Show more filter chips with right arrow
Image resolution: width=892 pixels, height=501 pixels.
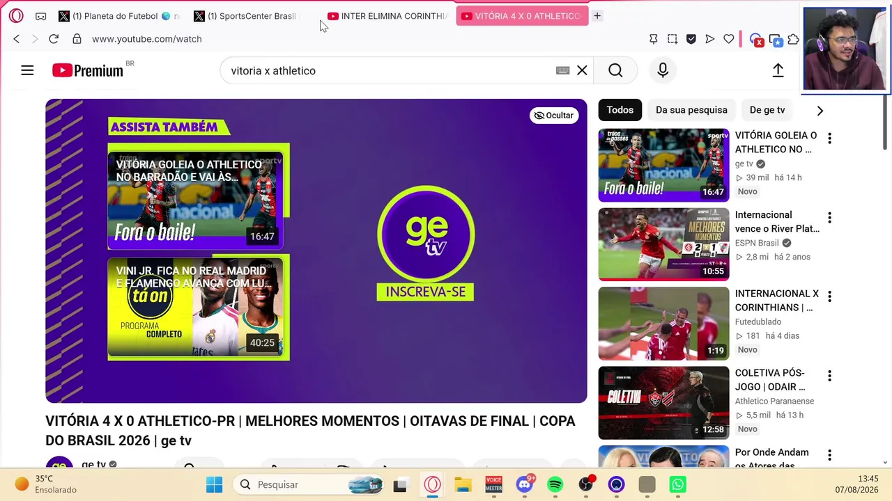pyautogui.click(x=820, y=111)
